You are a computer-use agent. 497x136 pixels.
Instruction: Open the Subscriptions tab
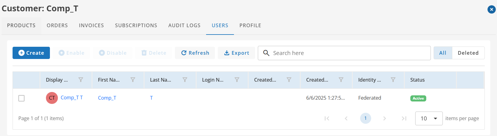136,25
